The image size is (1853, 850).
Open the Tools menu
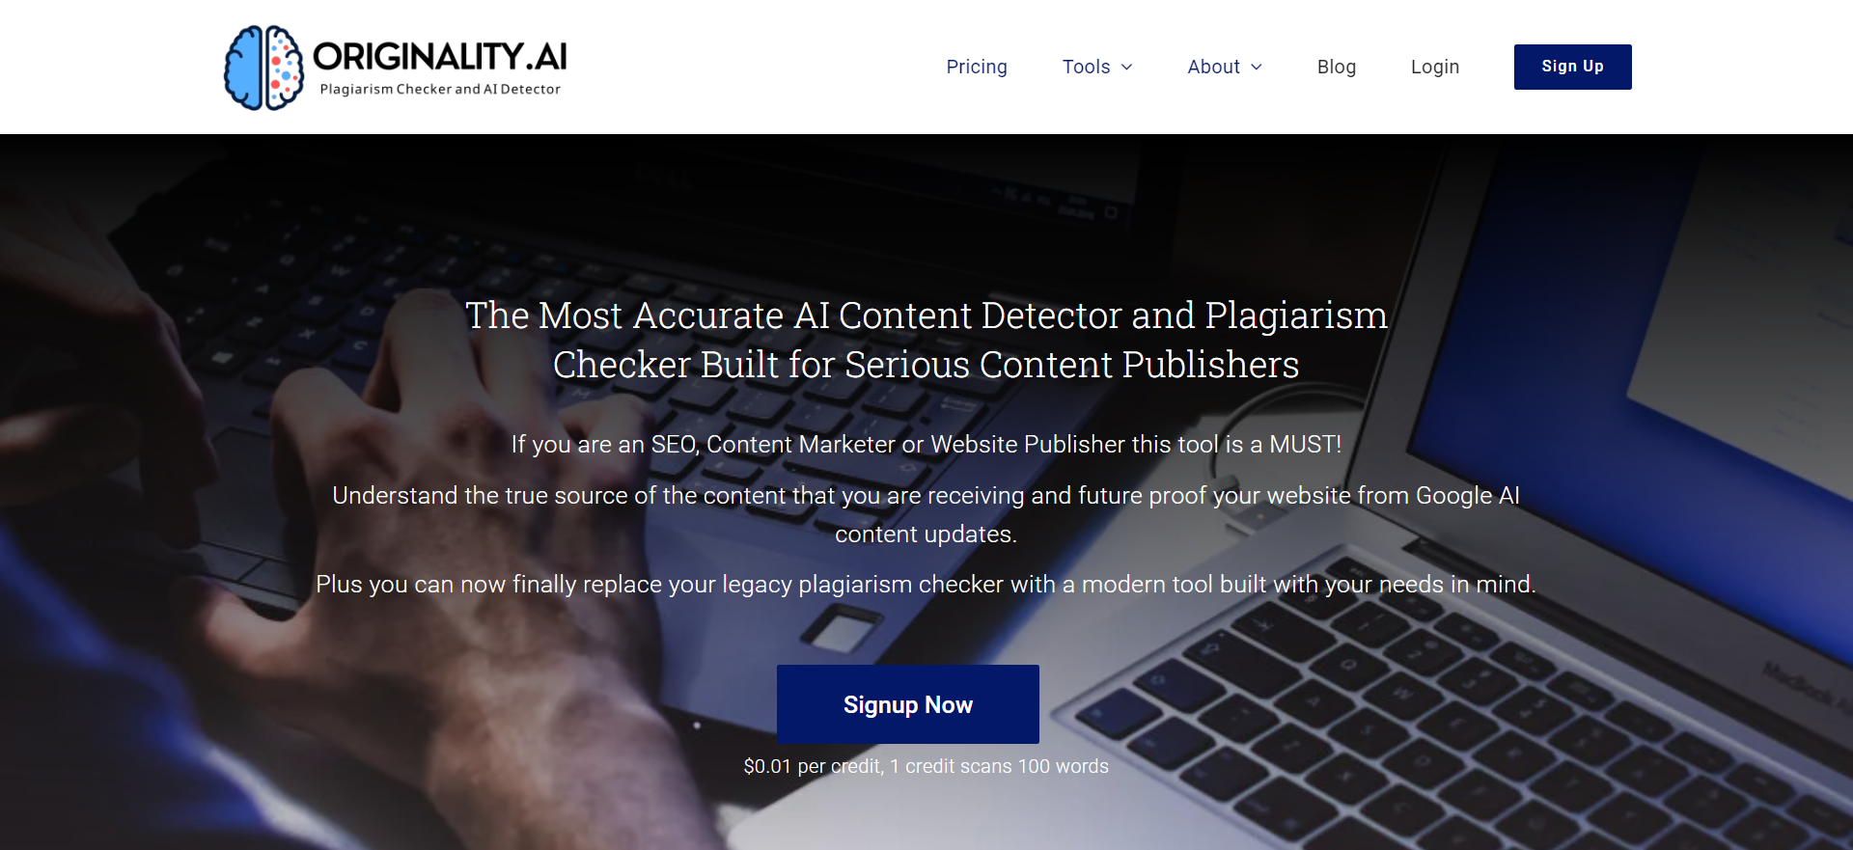pyautogui.click(x=1086, y=67)
